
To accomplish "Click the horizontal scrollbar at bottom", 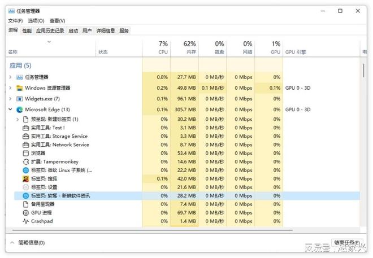I will (x=152, y=230).
